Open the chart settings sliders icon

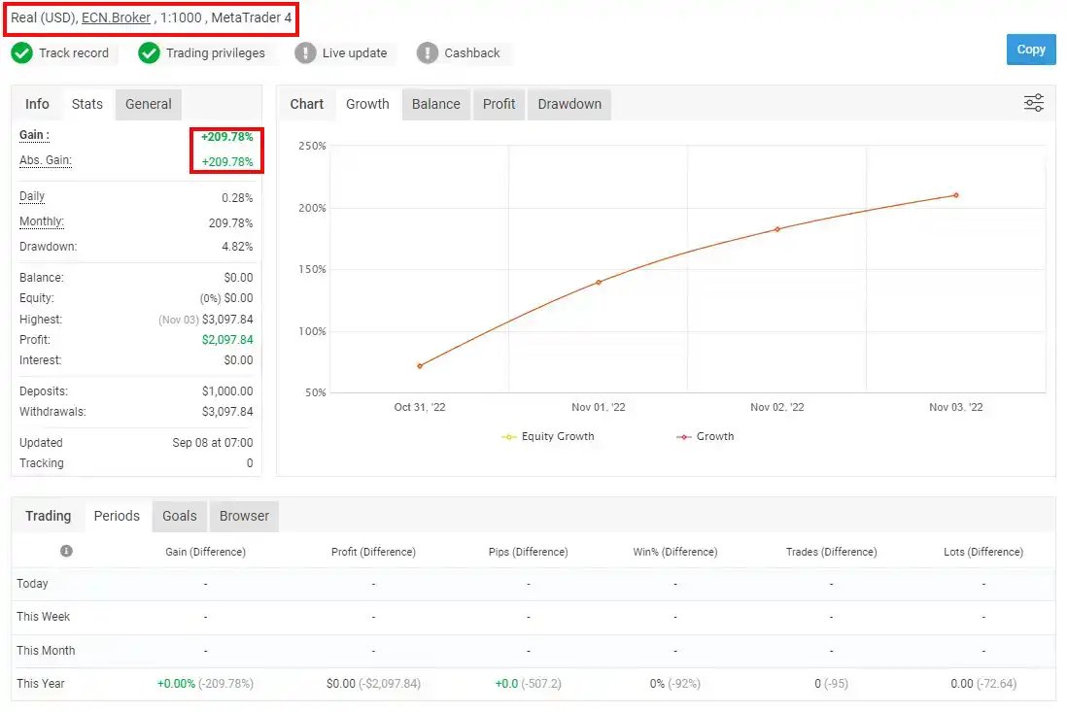pyautogui.click(x=1034, y=103)
